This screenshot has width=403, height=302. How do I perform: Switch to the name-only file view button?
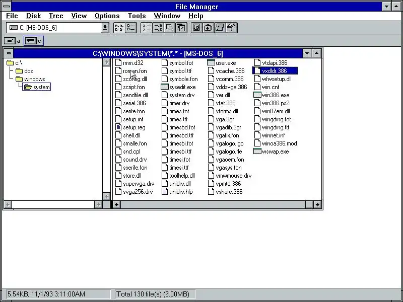[119, 28]
